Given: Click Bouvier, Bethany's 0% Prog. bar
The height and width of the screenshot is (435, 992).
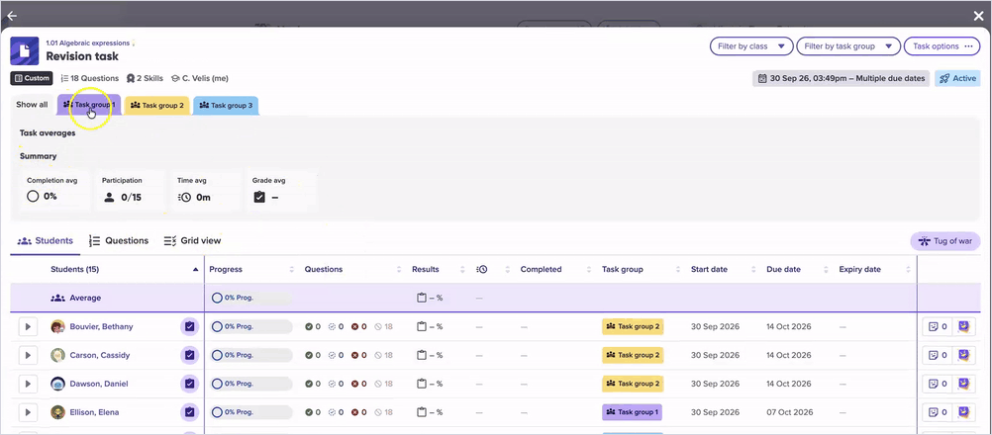Looking at the screenshot, I should click(251, 327).
